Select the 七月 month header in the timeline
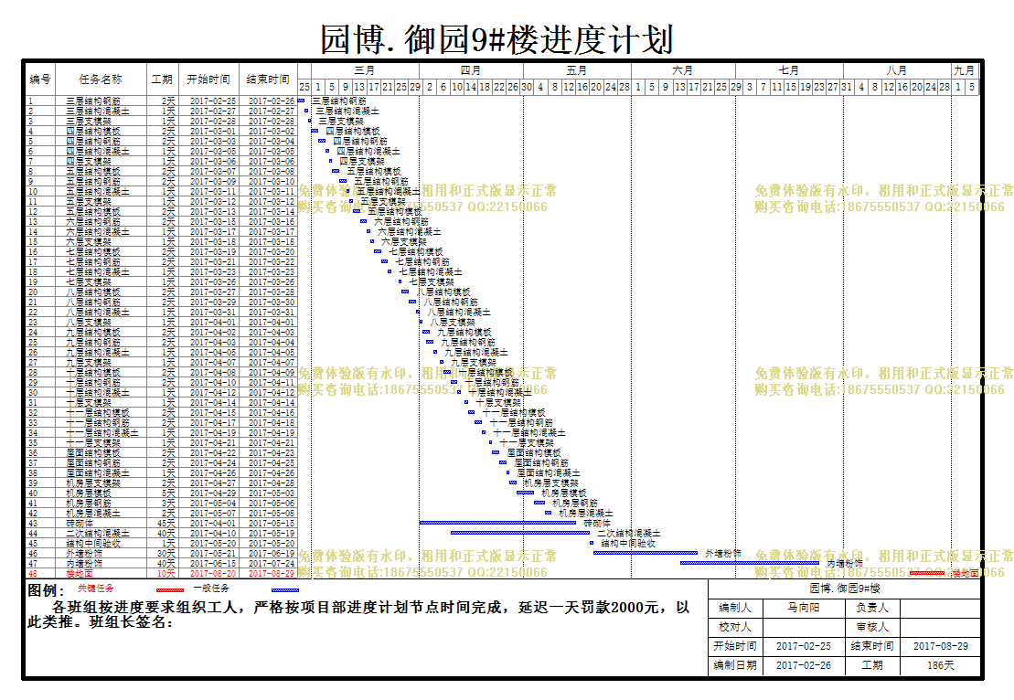Viewport: 1014px width, 700px height. tap(789, 70)
